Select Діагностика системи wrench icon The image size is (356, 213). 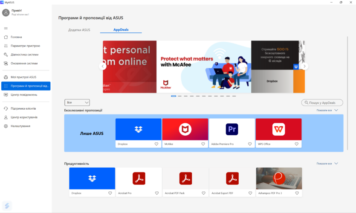[x=6, y=55]
